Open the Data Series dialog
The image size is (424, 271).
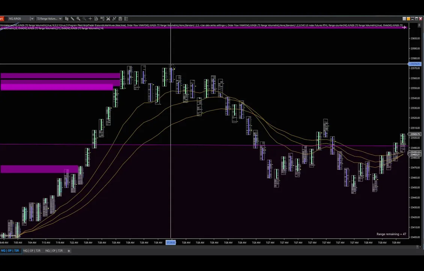pyautogui.click(x=108, y=19)
